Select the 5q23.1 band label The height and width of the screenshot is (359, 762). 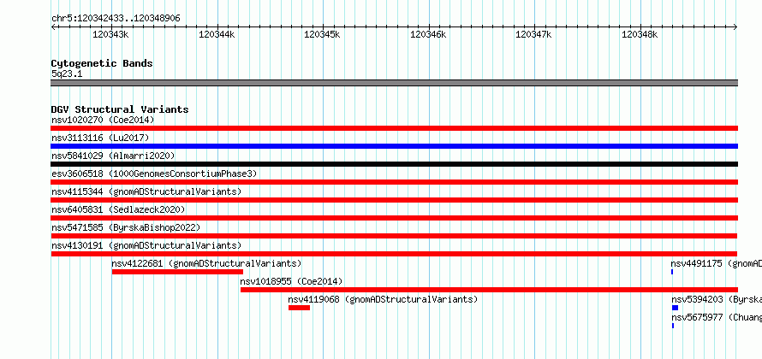[67, 74]
